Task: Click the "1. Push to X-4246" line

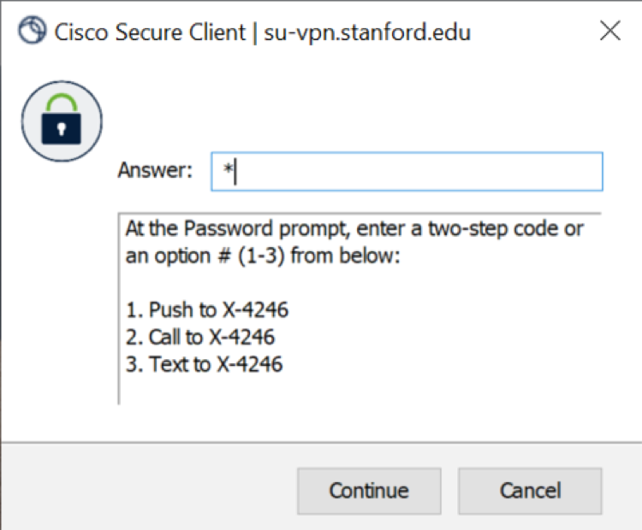Action: [x=212, y=309]
